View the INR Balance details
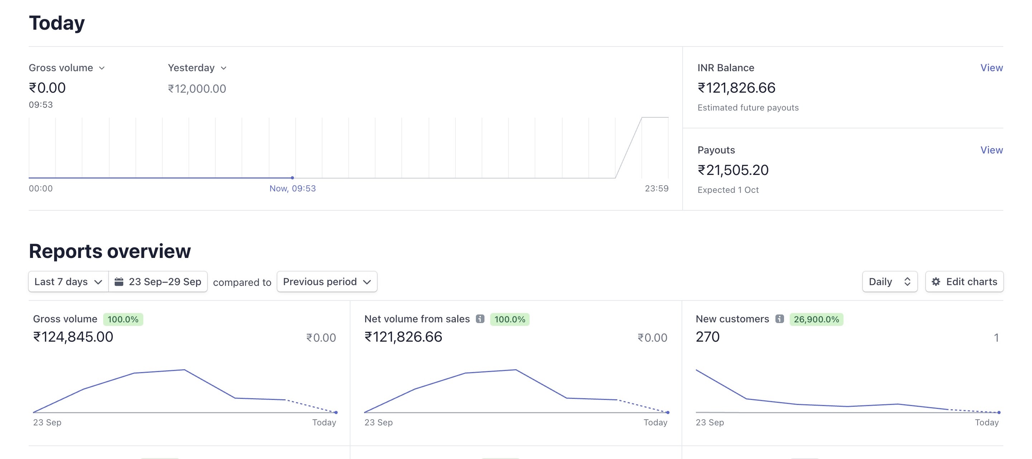Screen dimensions: 1032x459 coord(991,68)
